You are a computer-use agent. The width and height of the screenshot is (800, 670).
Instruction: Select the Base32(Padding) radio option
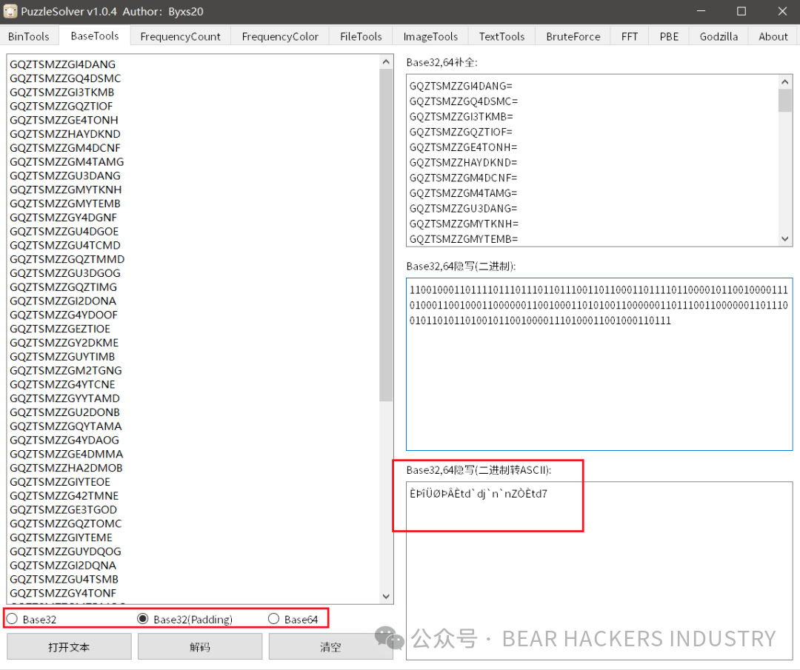click(144, 619)
